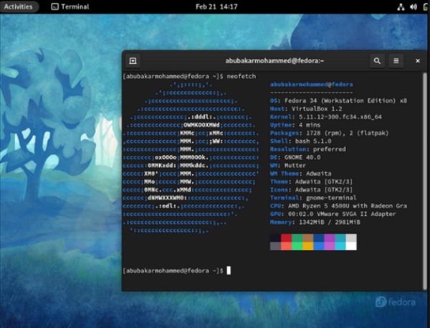Click the terminal search magnifier icon
The width and height of the screenshot is (430, 328).
(x=377, y=61)
